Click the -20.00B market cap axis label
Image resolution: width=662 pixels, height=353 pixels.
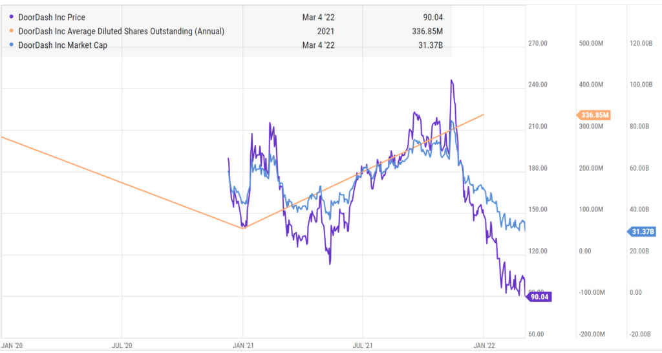pyautogui.click(x=640, y=334)
